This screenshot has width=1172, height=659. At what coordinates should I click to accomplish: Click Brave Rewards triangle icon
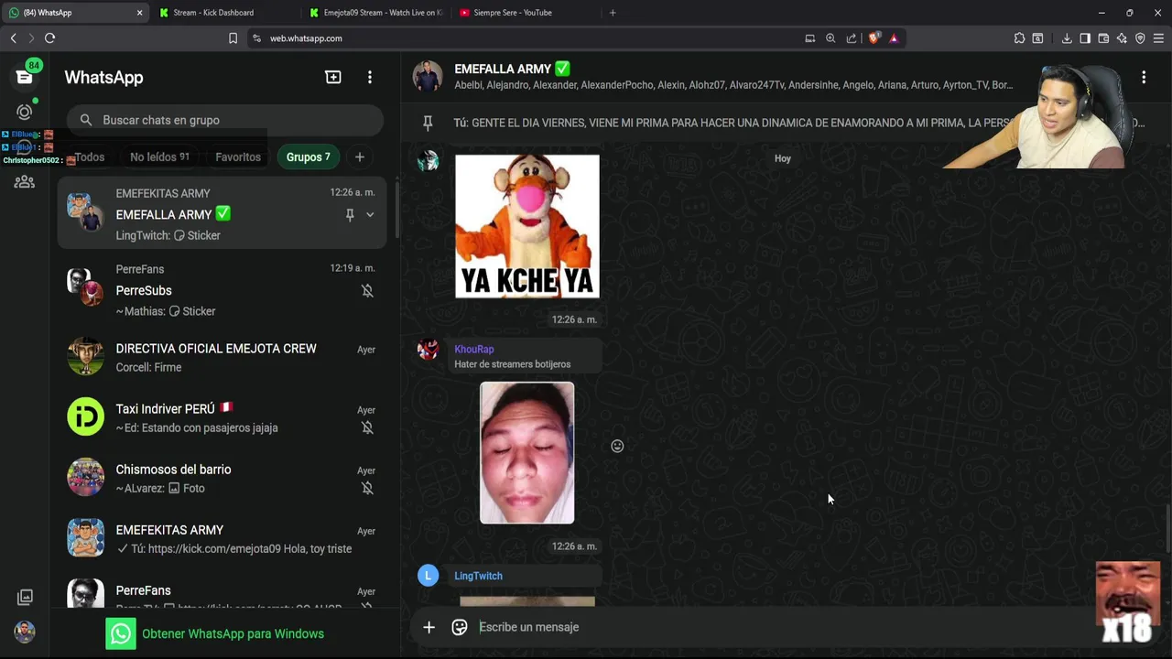(x=894, y=38)
